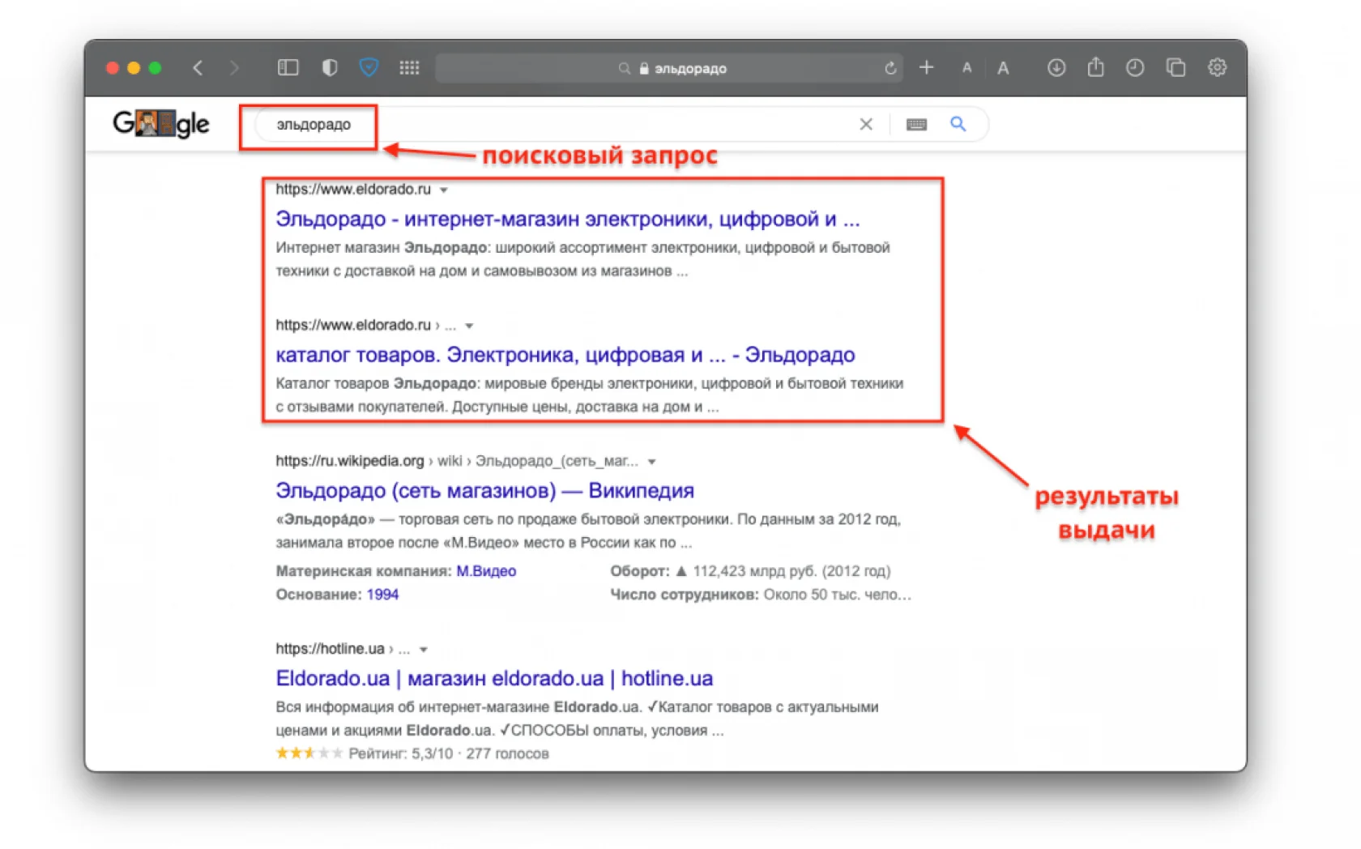
Task: Clear the Google search query
Action: coord(866,124)
